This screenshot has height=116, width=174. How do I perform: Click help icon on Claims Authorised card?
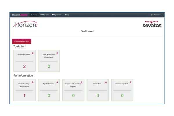click(x=57, y=53)
